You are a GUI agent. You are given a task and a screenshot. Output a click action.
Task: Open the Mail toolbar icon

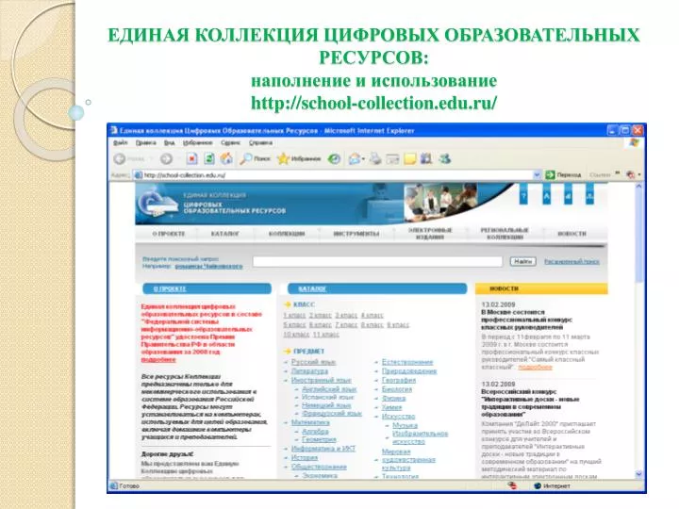(355, 159)
